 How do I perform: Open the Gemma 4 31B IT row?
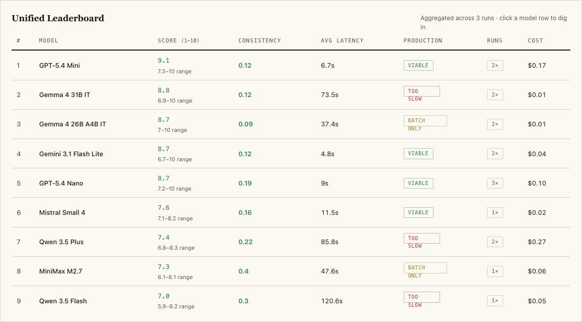point(291,95)
